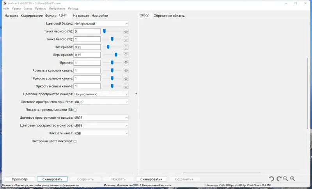Open Цветовое пространство на выходе dropdown
312x189 pixels.
101,118
